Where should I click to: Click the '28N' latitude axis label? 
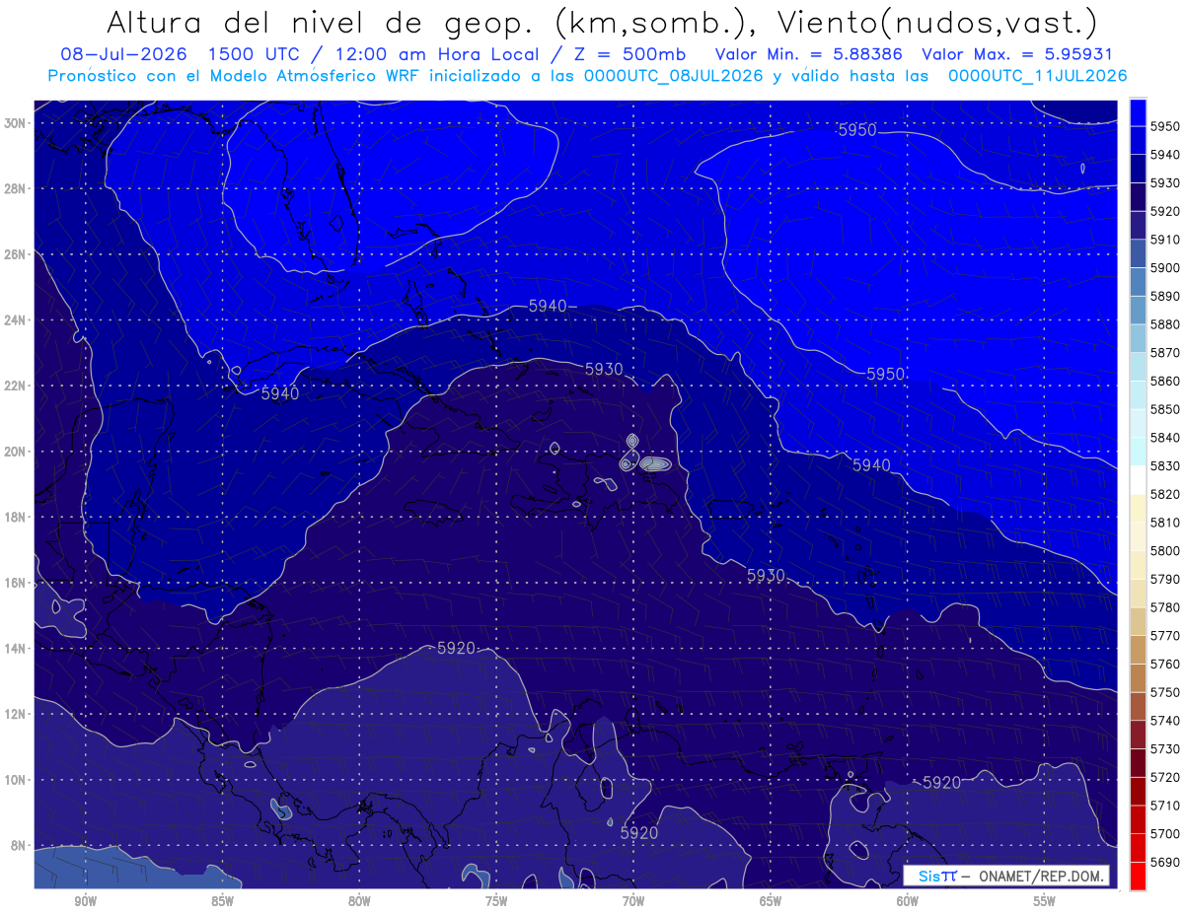15,188
